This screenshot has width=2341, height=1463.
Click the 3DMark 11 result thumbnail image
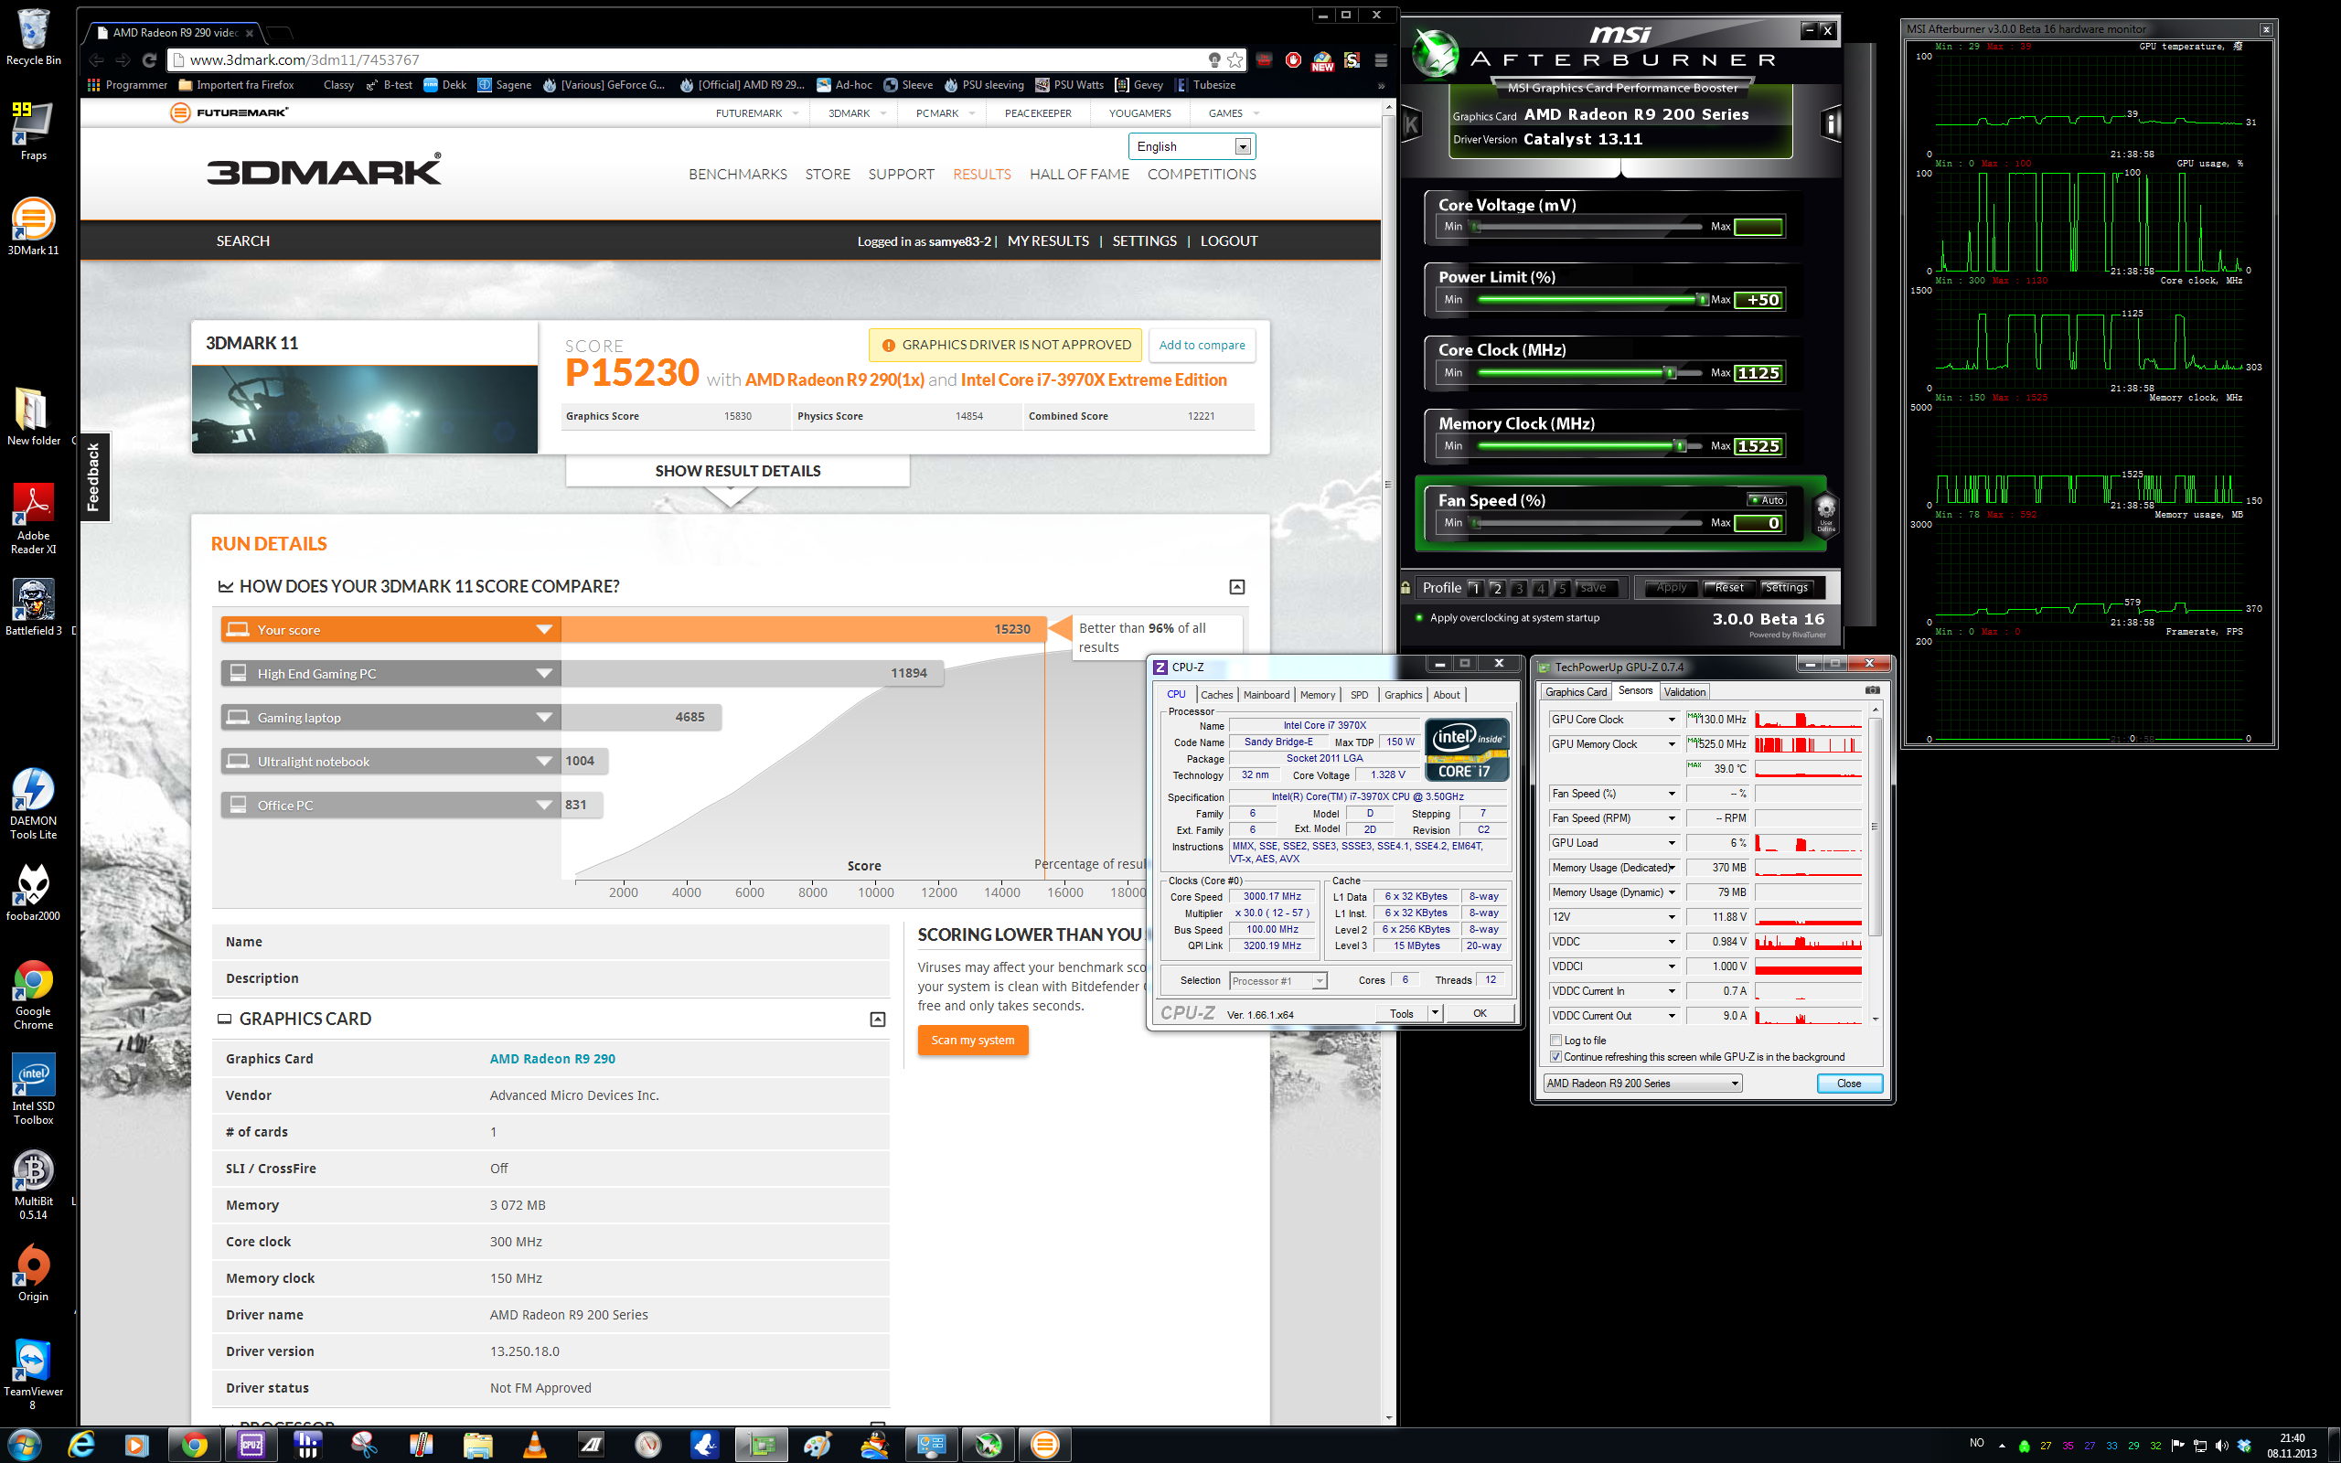tap(365, 409)
